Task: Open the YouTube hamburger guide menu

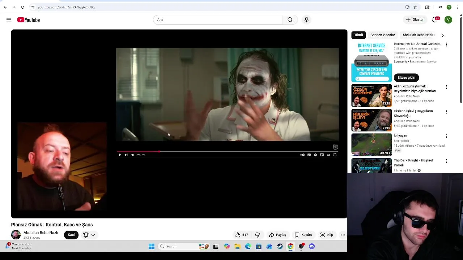Action: [9, 20]
